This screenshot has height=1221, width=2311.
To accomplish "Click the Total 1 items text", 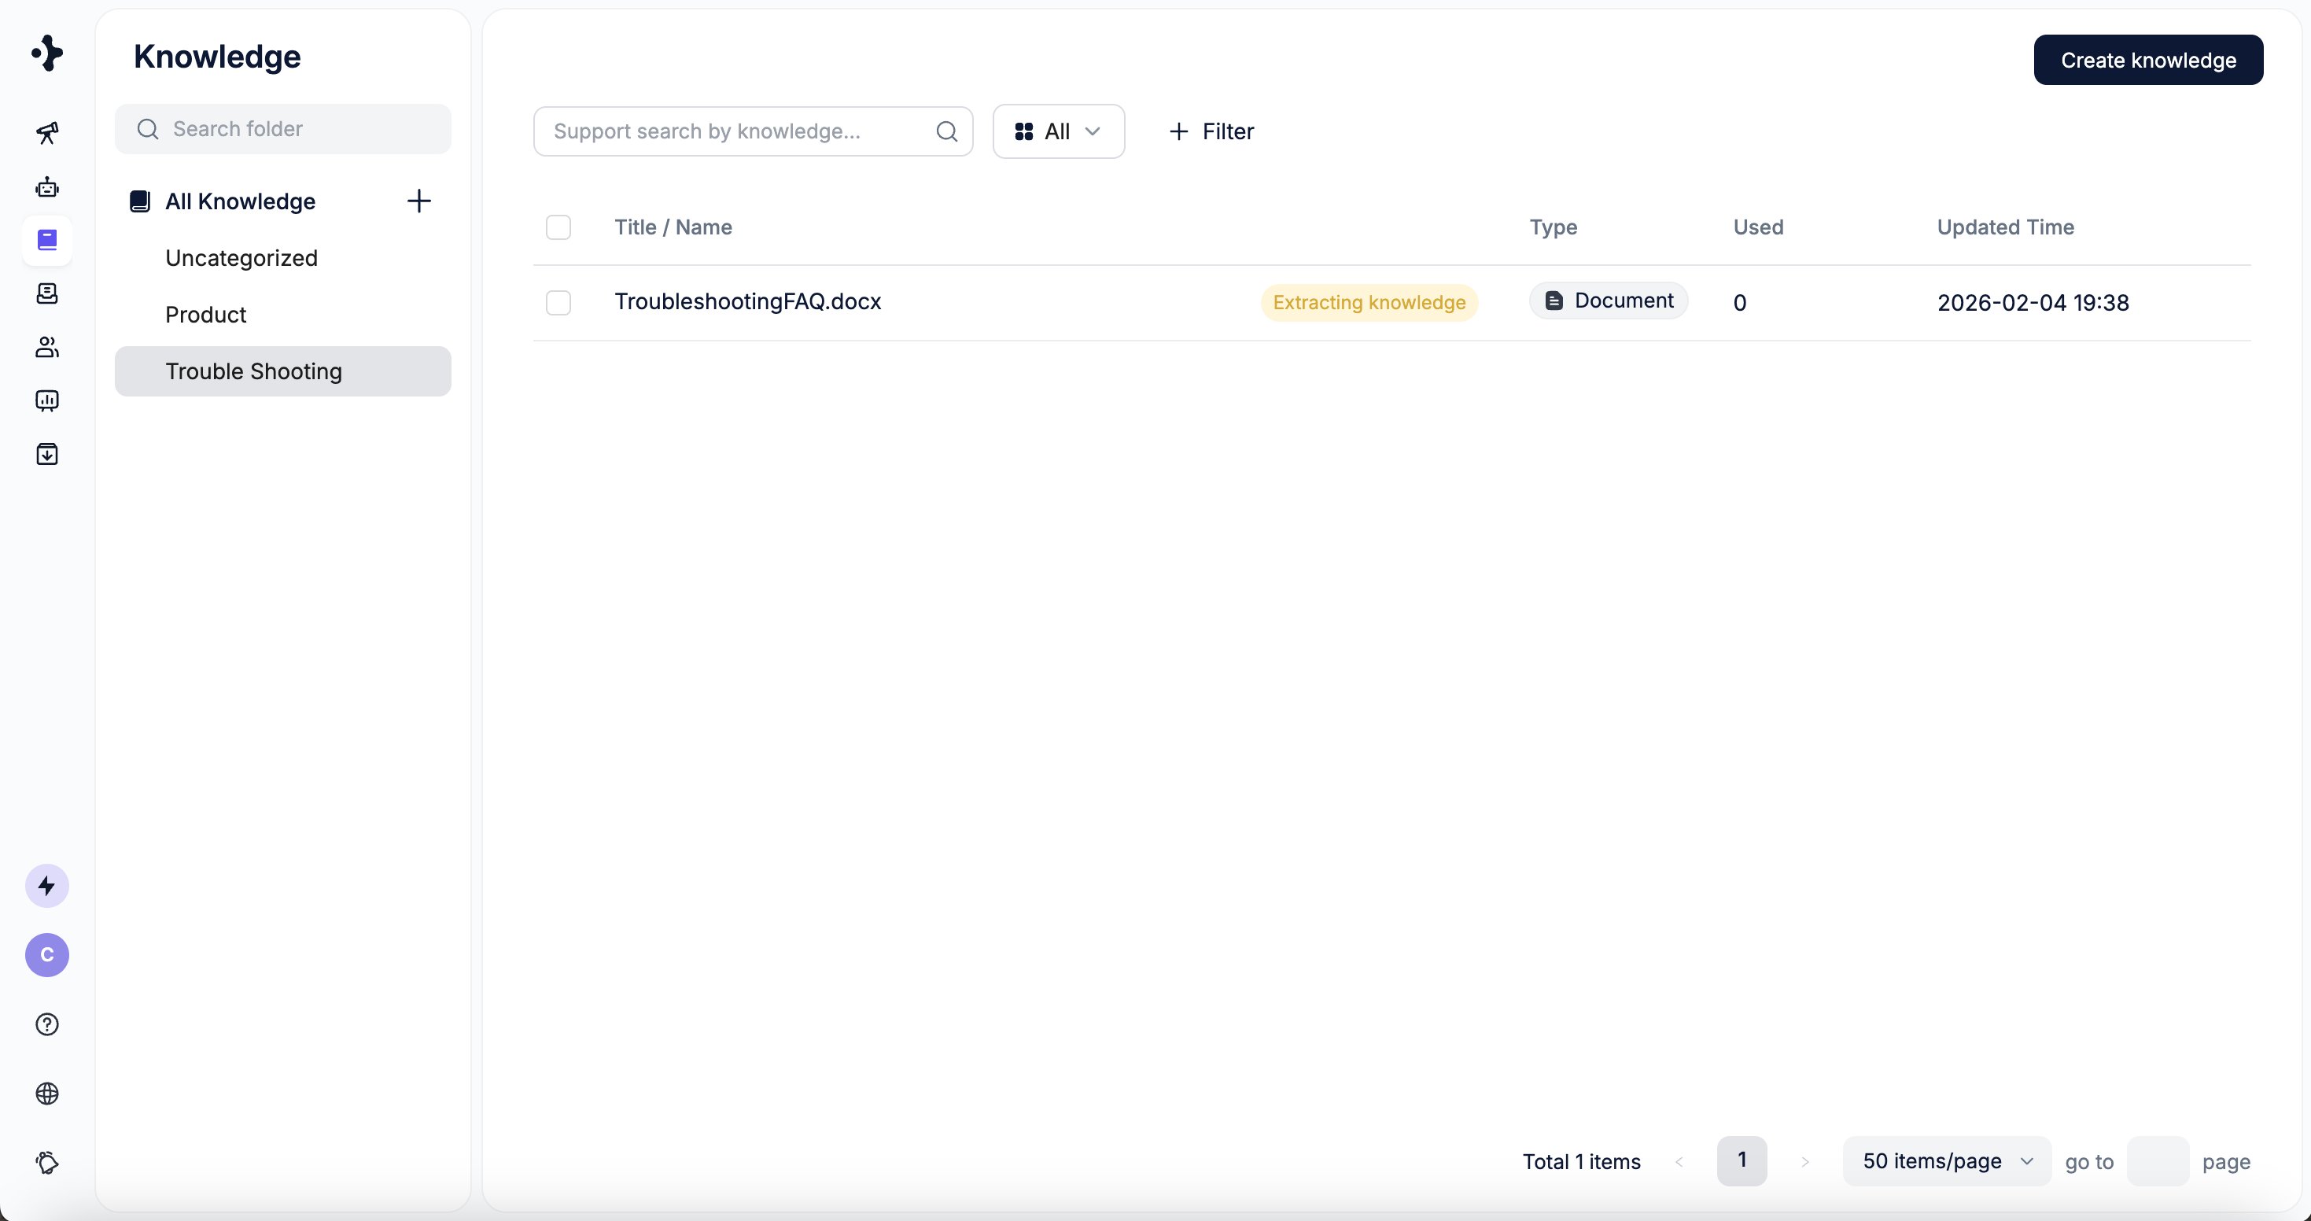I will coord(1582,1162).
